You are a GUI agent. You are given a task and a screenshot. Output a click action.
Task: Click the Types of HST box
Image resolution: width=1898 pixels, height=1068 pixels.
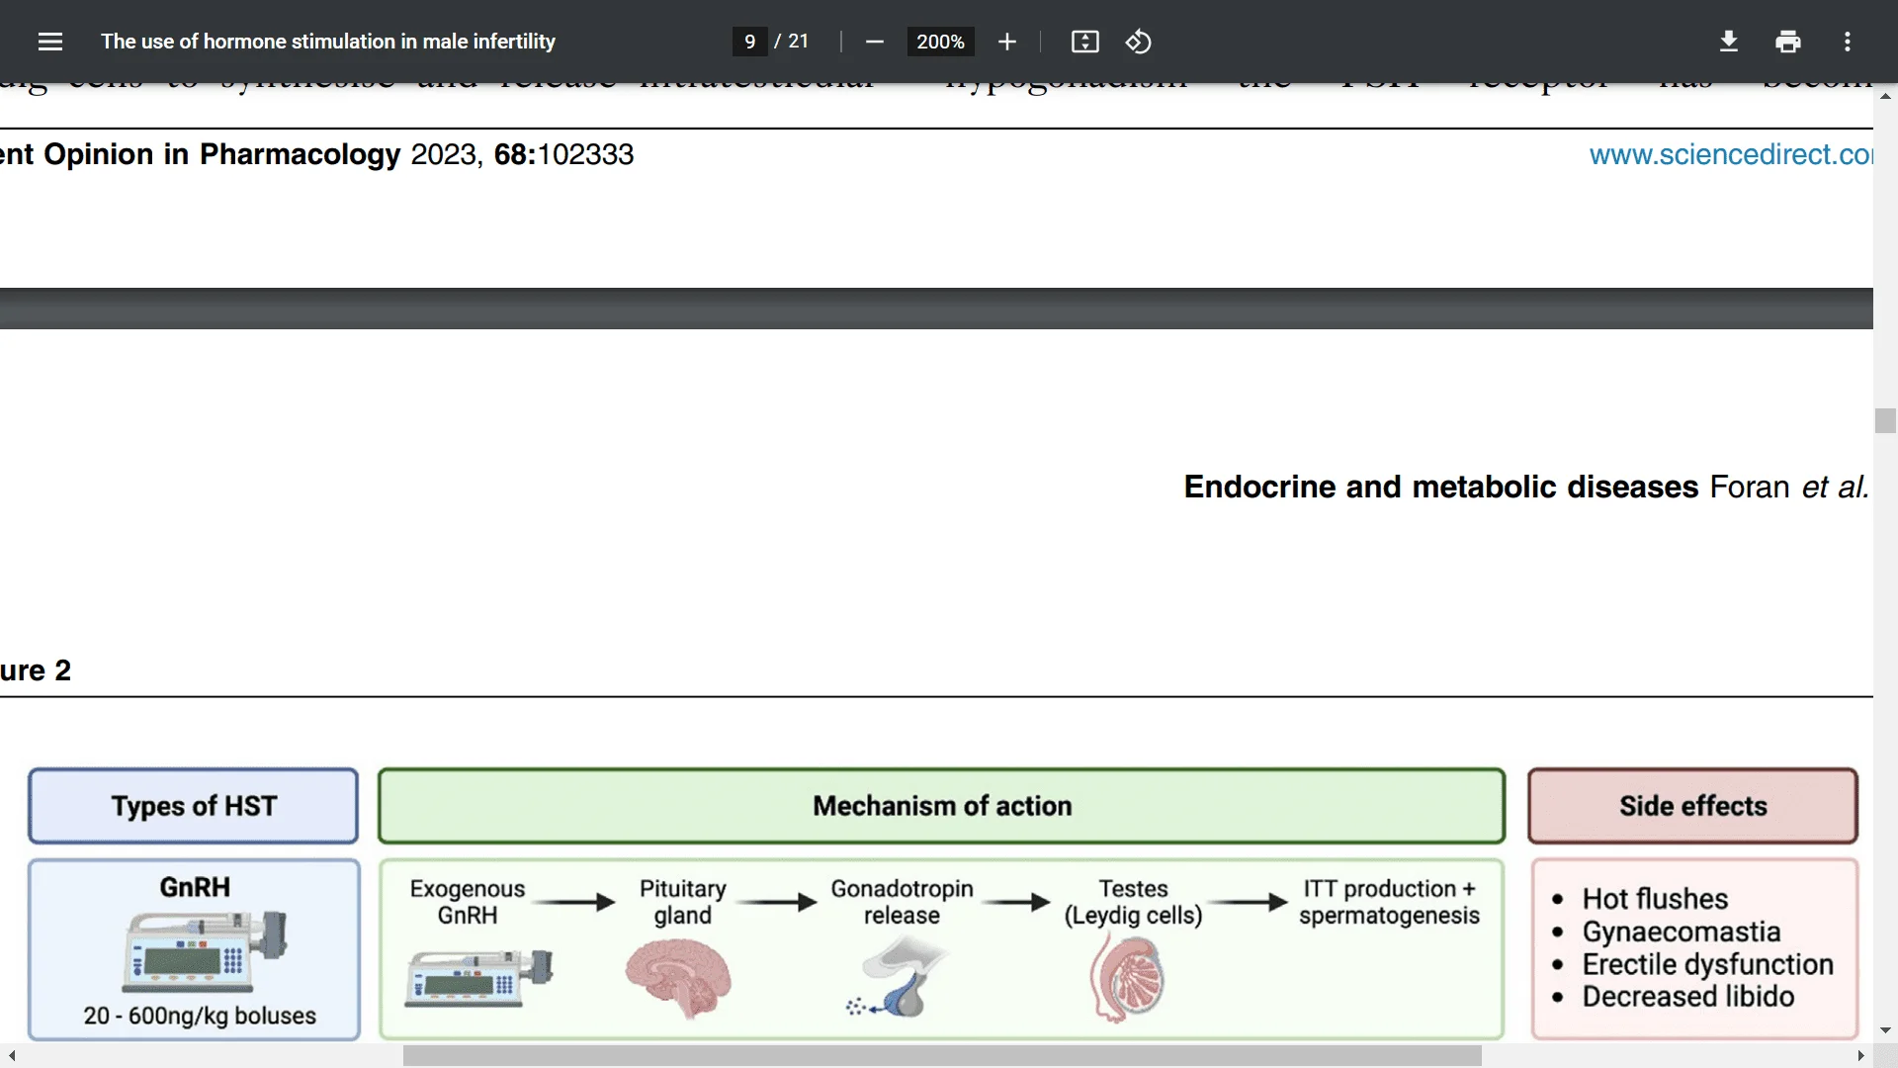194,806
